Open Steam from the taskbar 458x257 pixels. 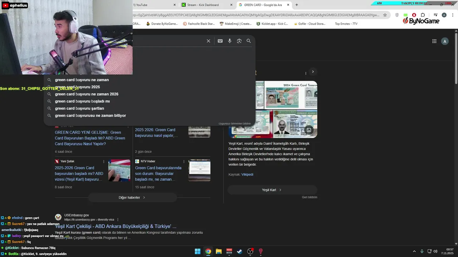240,251
